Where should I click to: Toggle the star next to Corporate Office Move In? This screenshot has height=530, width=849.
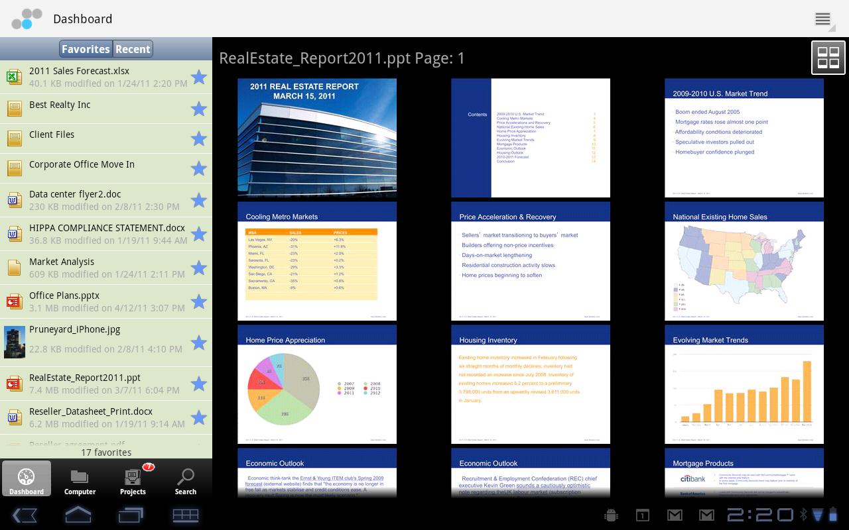(198, 168)
